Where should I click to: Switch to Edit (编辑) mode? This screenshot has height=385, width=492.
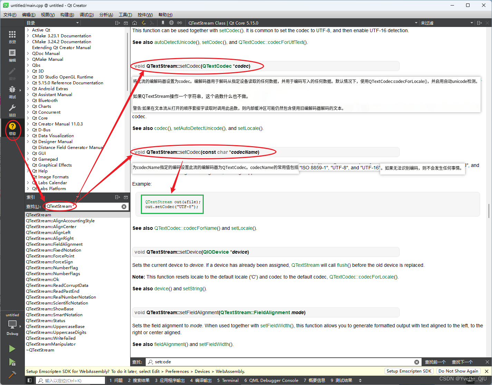pyautogui.click(x=12, y=55)
